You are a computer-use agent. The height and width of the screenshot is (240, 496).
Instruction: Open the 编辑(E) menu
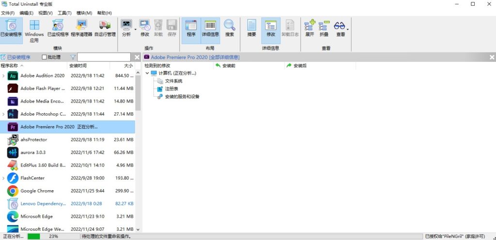point(26,13)
